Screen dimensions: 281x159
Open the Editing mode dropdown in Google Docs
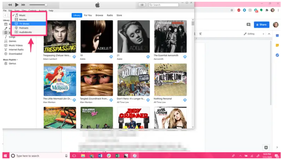[x=254, y=34]
